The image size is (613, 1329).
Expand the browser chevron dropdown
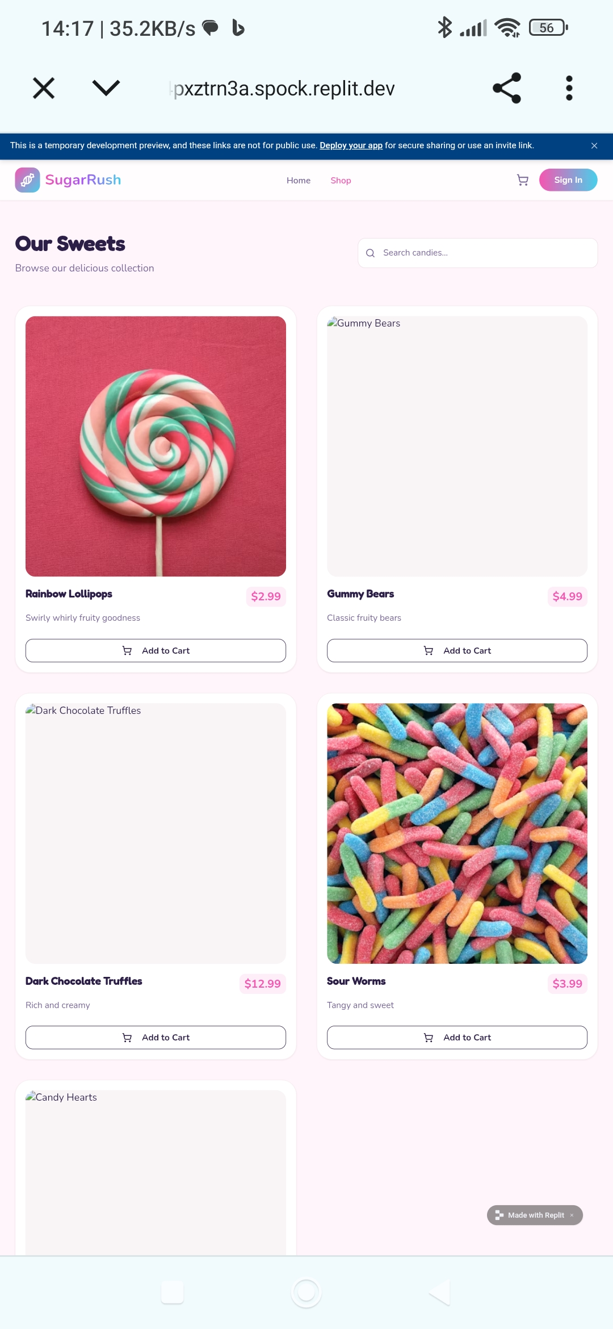tap(106, 88)
